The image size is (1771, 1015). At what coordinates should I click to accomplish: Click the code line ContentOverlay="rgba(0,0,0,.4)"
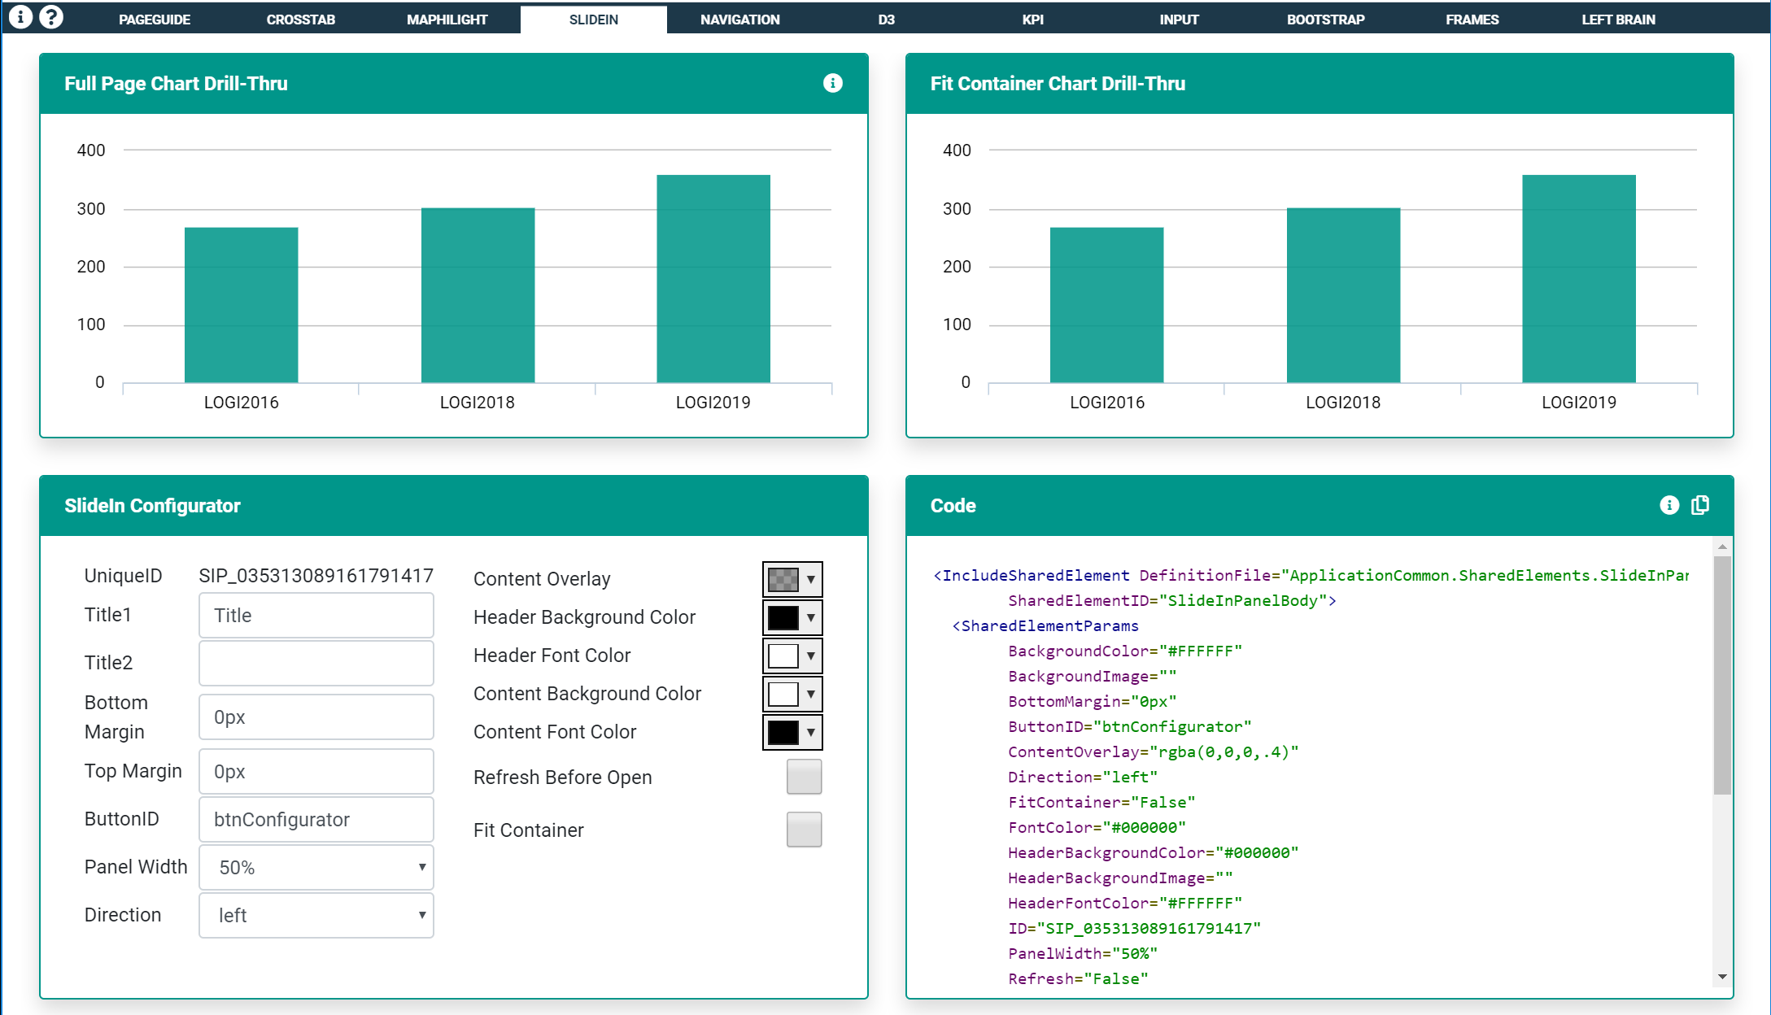1154,751
